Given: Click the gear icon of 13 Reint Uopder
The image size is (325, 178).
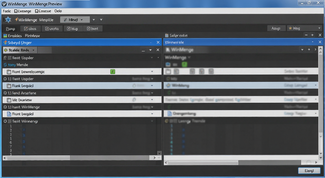Looking at the screenshot, I should click(x=5, y=78).
